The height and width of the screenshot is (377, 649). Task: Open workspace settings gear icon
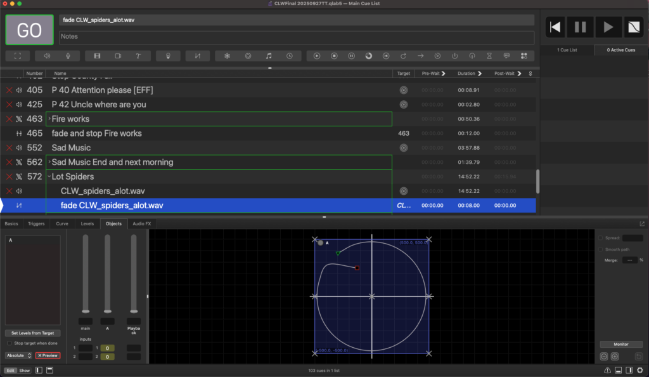[x=639, y=370]
